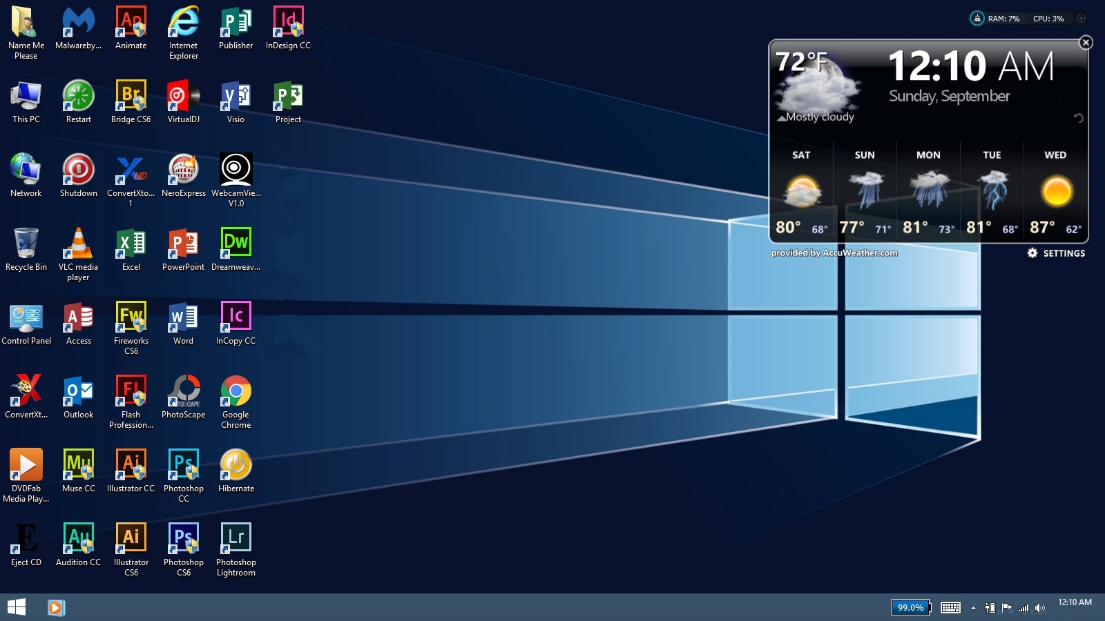This screenshot has height=621, width=1105.
Task: Click the 99.0% battery indicator
Action: click(x=910, y=607)
